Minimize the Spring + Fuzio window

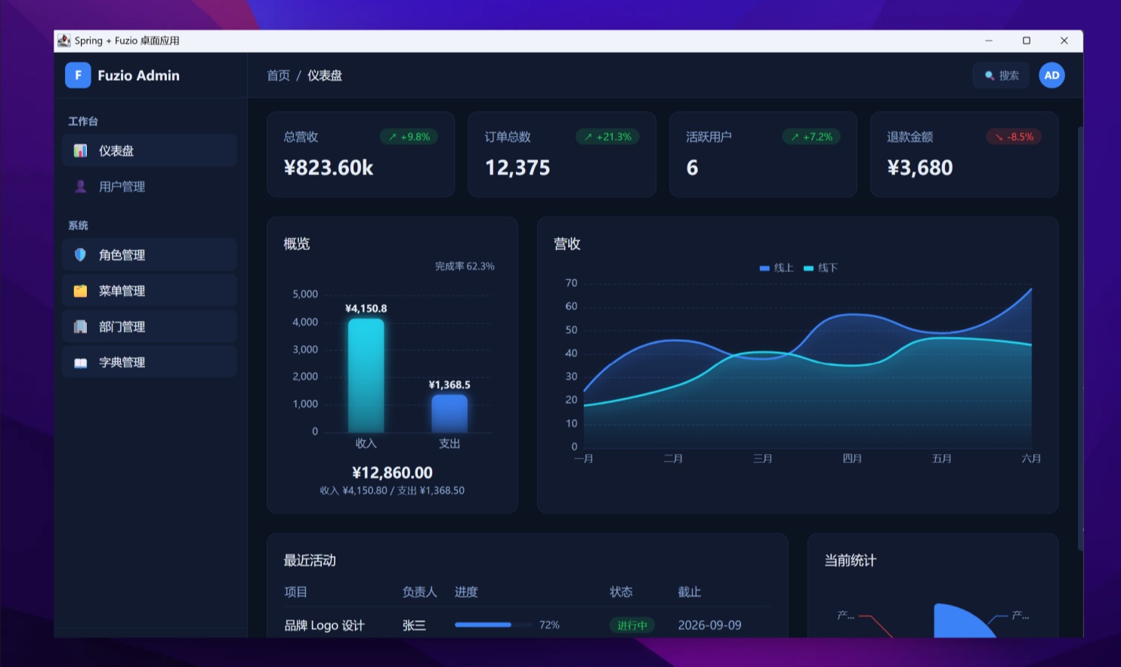click(x=989, y=41)
